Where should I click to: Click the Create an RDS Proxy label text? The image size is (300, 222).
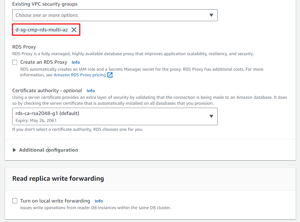(44, 62)
